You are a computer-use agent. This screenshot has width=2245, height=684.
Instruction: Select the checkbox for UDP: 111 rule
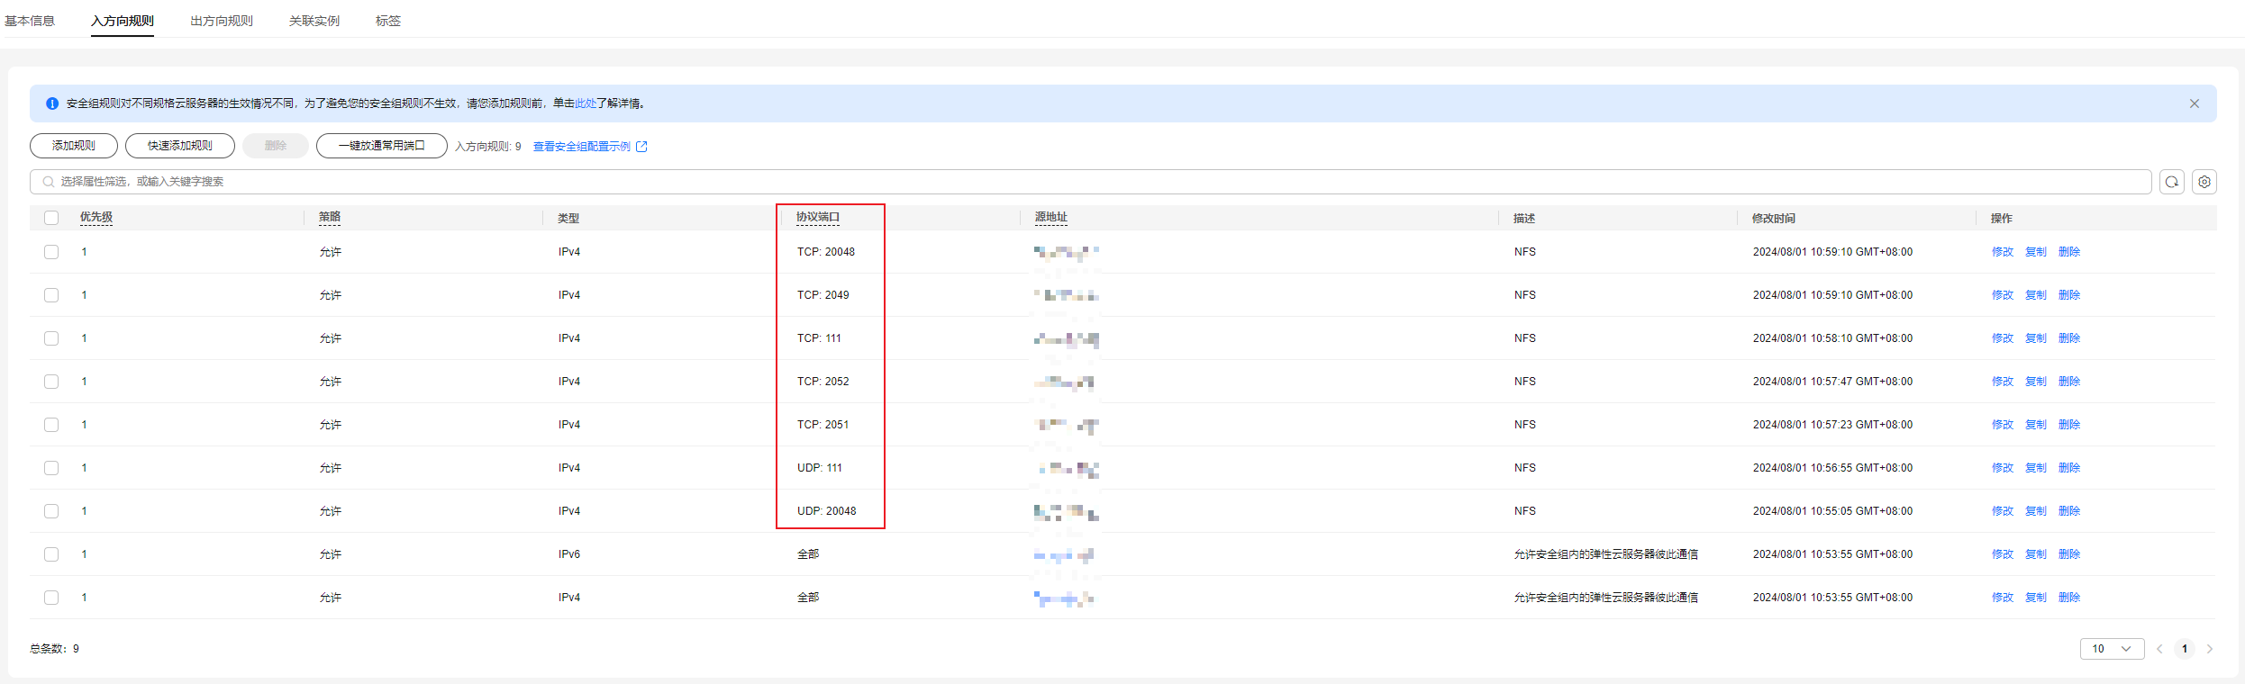[51, 468]
